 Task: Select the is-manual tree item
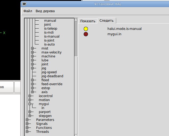(x=52, y=37)
